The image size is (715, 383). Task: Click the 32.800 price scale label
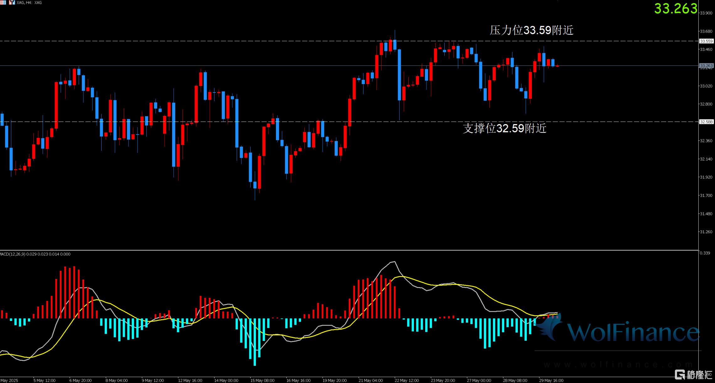pyautogui.click(x=706, y=104)
